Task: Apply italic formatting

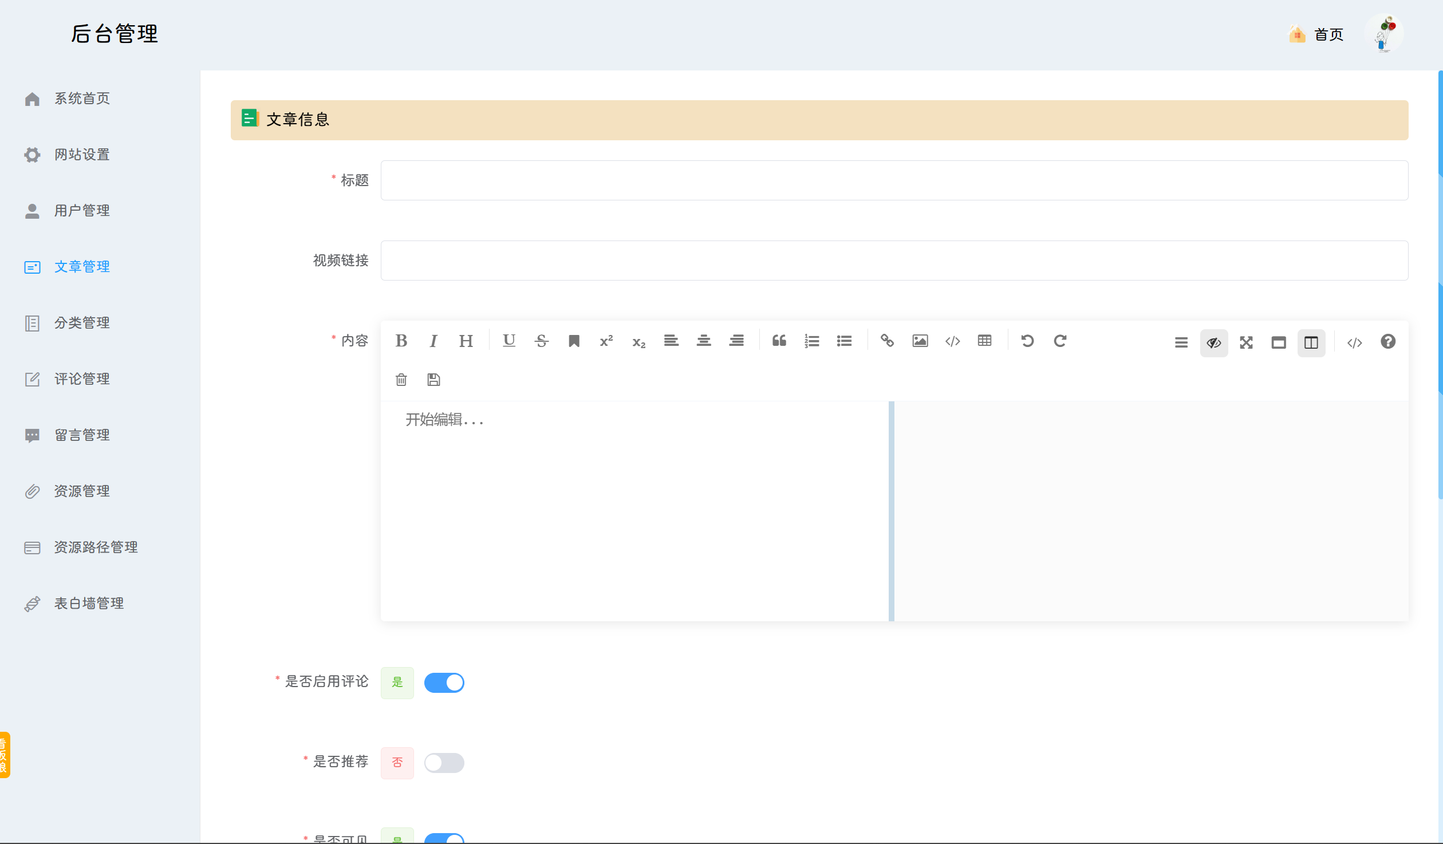Action: (433, 341)
